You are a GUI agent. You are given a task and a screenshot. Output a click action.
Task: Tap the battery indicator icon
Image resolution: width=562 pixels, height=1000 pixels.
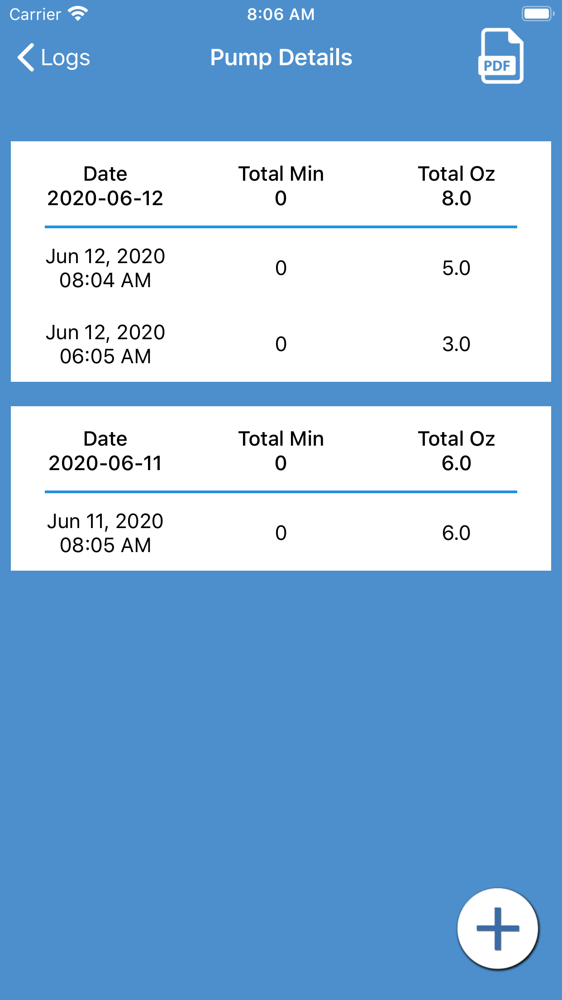(x=538, y=14)
